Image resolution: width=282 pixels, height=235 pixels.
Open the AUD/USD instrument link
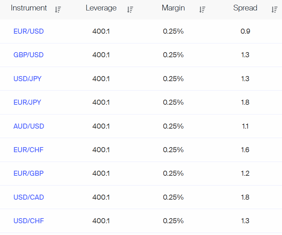(29, 126)
